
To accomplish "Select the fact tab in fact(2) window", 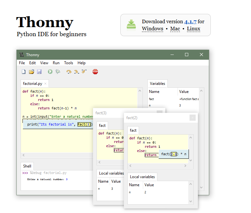I will pos(133,130).
